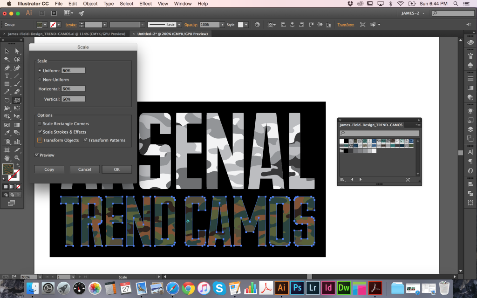The width and height of the screenshot is (477, 298).
Task: Open the Effect menu
Action: pos(145,4)
